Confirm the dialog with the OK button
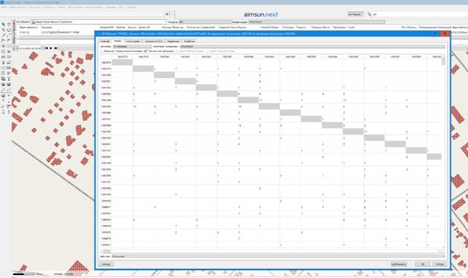 [x=423, y=265]
